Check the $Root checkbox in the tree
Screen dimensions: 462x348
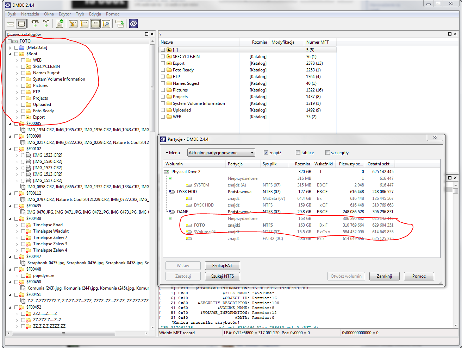[16, 54]
